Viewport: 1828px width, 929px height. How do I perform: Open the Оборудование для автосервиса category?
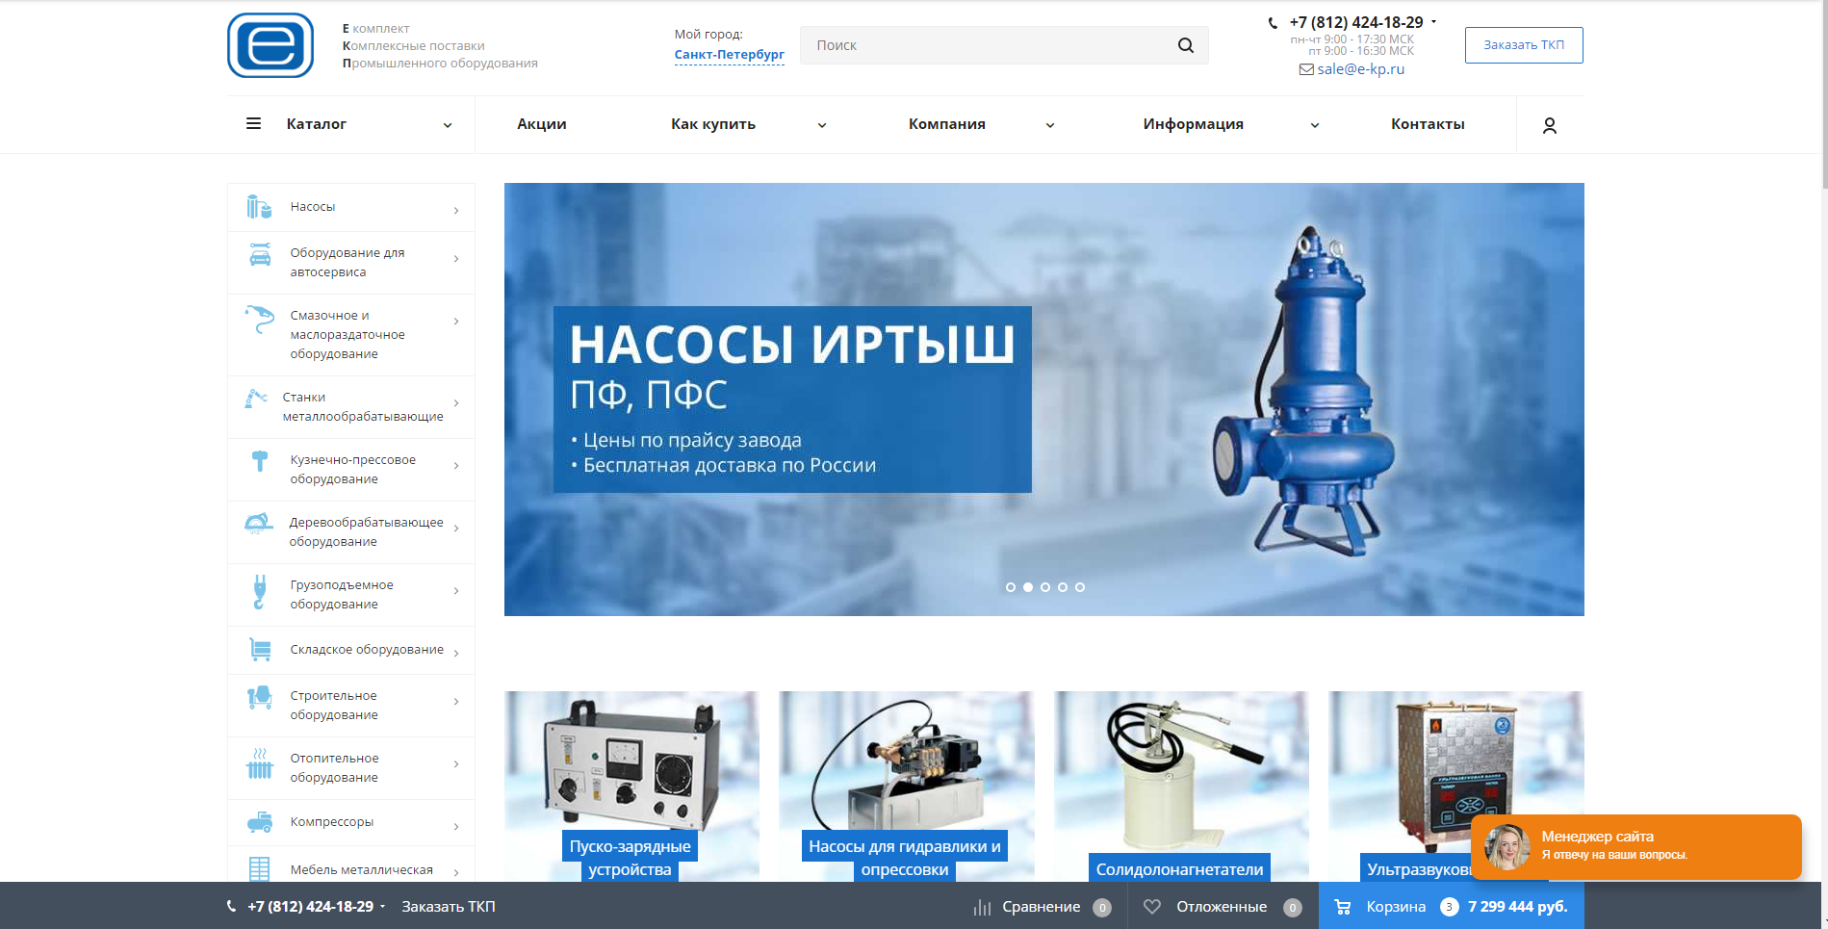(351, 263)
